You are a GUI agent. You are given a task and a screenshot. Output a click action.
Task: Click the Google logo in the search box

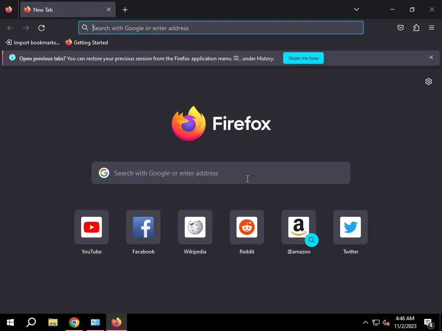click(104, 173)
